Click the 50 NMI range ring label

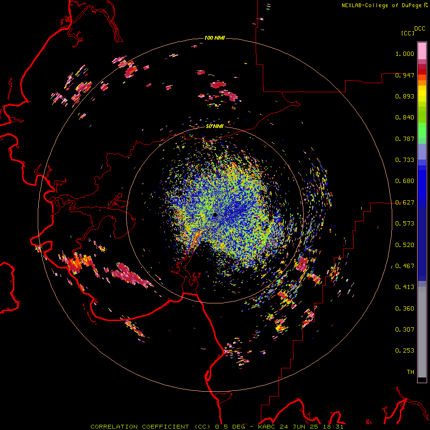pyautogui.click(x=215, y=127)
